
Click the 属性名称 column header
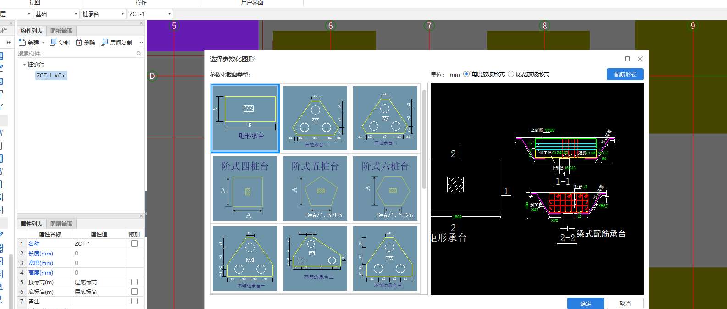coord(50,234)
